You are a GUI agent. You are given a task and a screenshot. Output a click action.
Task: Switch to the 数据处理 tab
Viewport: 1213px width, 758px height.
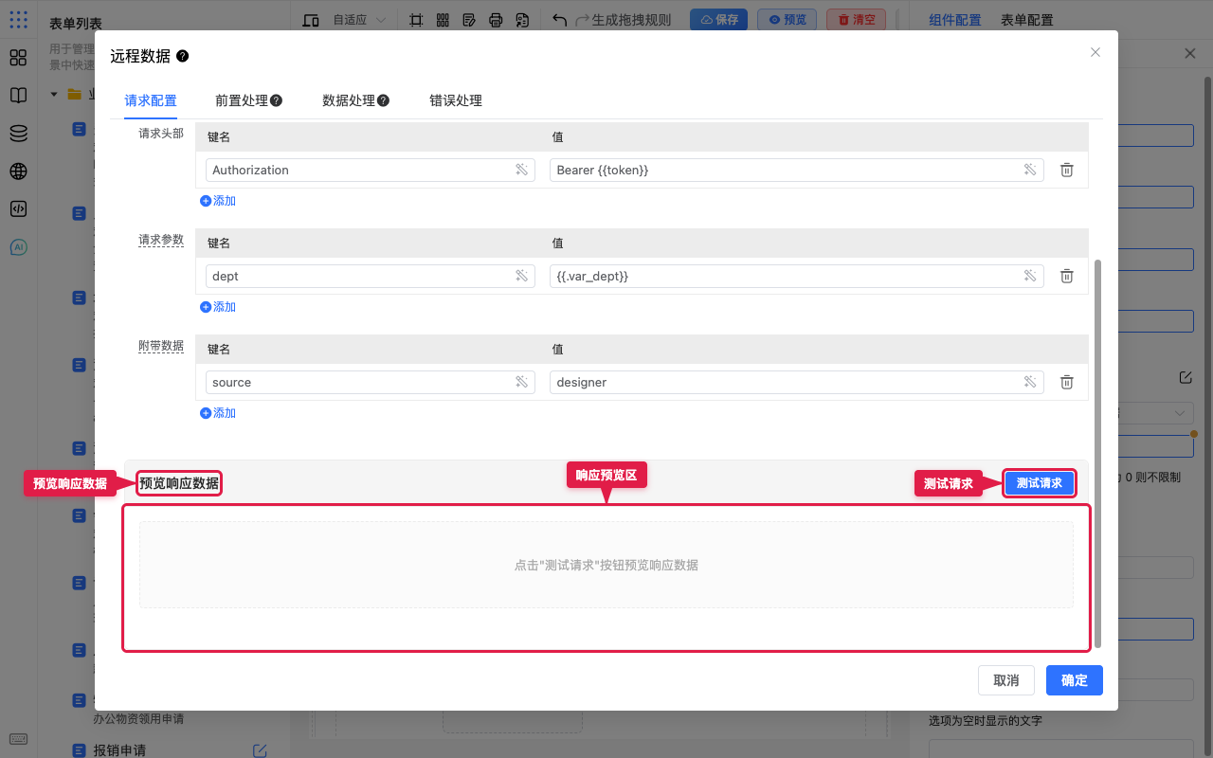coord(355,100)
